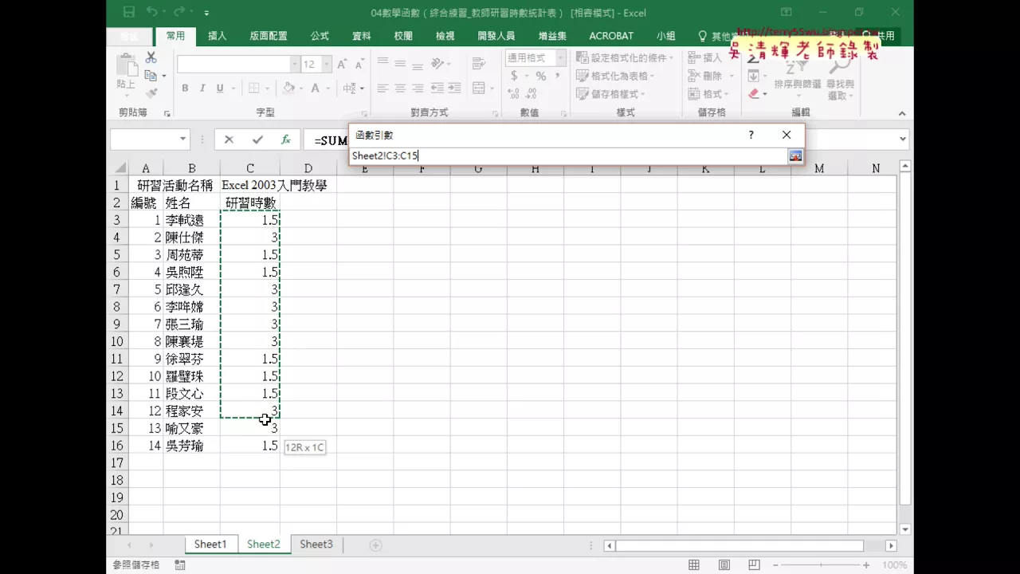This screenshot has width=1020, height=574.
Task: Toggle Italic formatting
Action: (202, 88)
